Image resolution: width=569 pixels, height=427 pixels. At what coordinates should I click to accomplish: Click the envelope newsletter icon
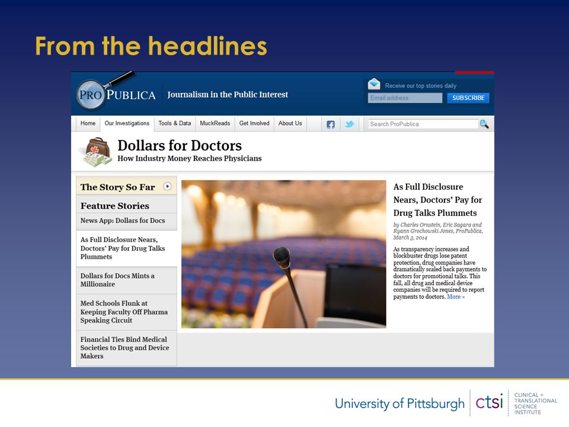(x=374, y=84)
